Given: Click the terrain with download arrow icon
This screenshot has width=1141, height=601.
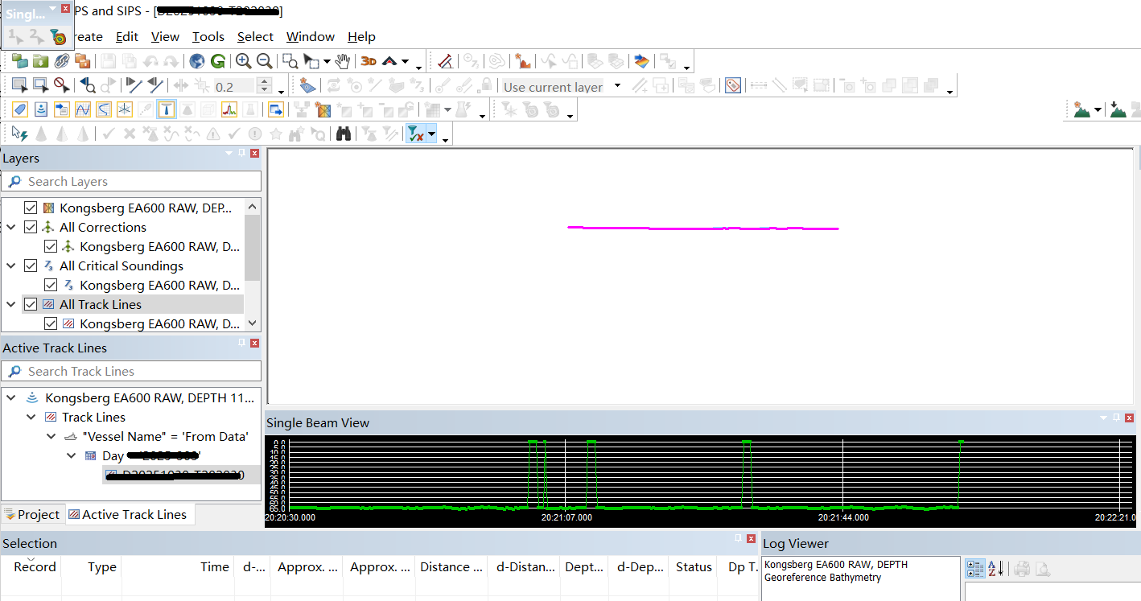Looking at the screenshot, I should pos(1118,109).
